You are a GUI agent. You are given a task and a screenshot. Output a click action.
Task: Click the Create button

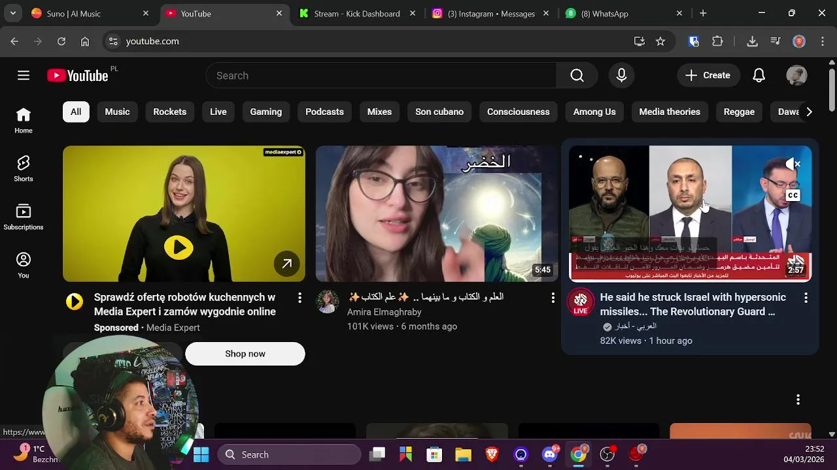click(708, 76)
